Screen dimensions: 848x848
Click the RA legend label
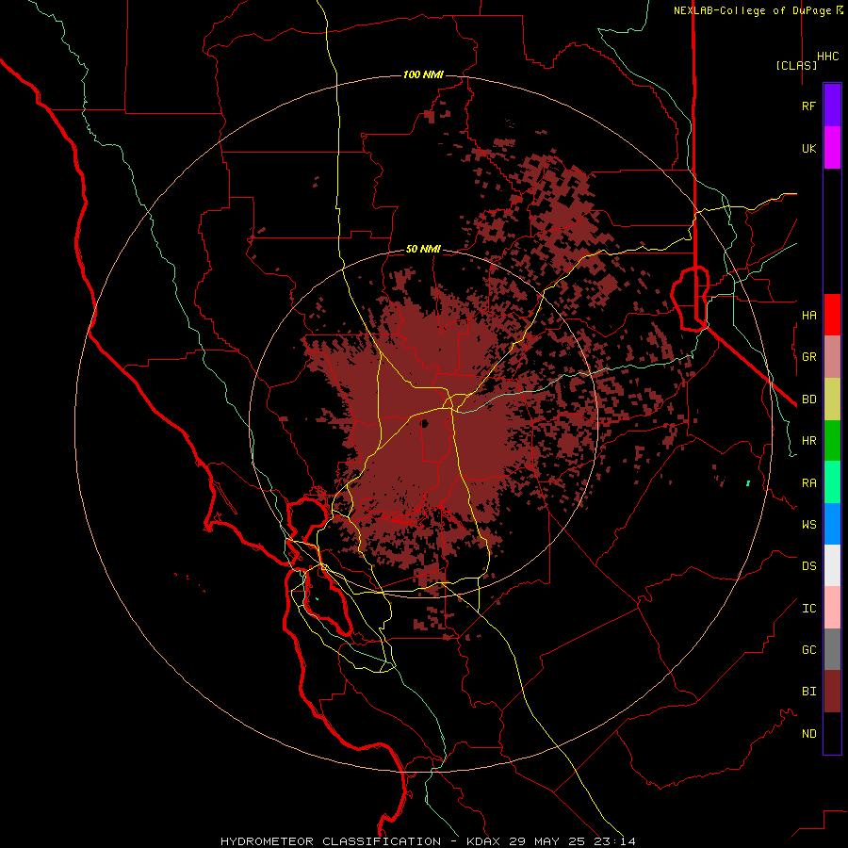coord(808,482)
